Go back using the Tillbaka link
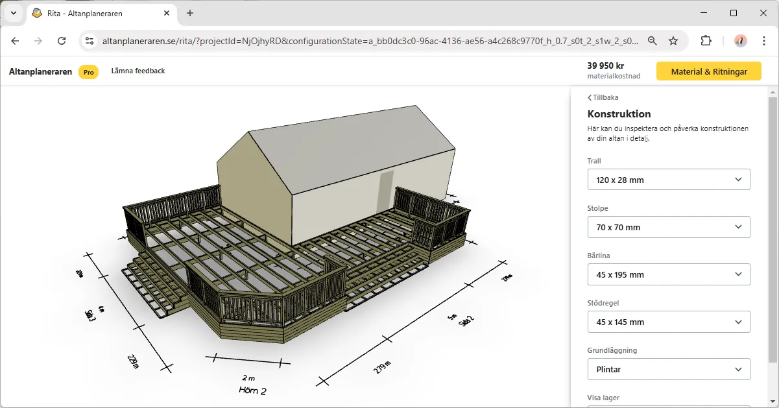Image resolution: width=779 pixels, height=408 pixels. click(x=603, y=97)
